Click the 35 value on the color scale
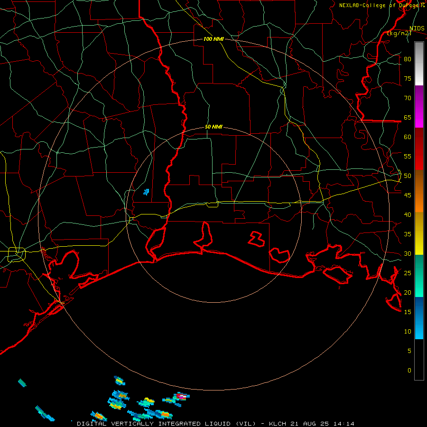Viewport: 427px width, 427px height. tap(408, 234)
